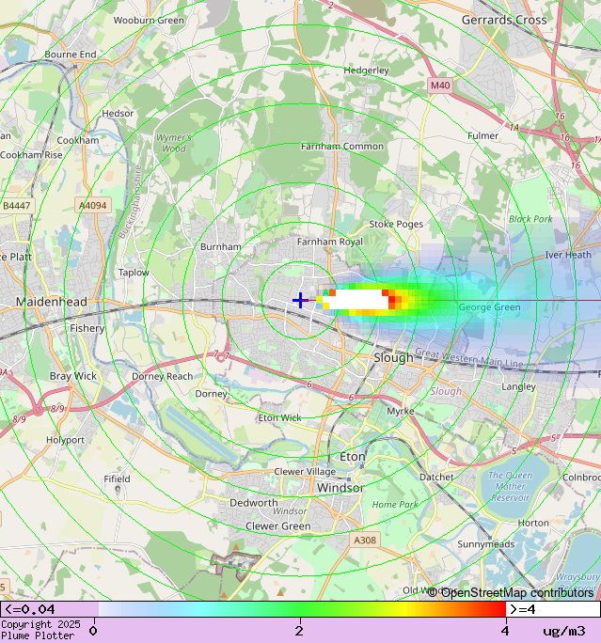Image resolution: width=601 pixels, height=643 pixels.
Task: Click the A308 road shield
Action: pos(365,541)
